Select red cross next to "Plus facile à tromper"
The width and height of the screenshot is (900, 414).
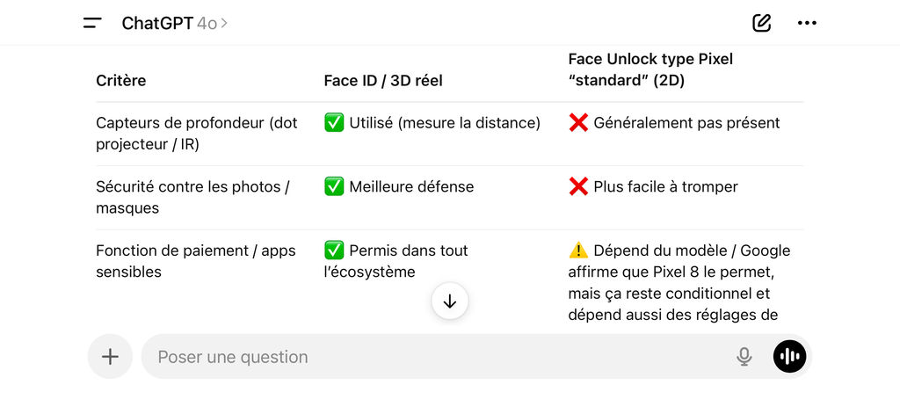click(578, 186)
